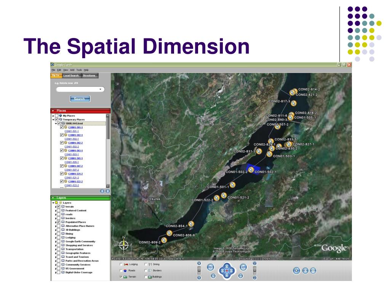Viewport: 390px width, 292px height.
Task: Open the CON01-501-1 placemark link in Places
Action: pos(75,127)
